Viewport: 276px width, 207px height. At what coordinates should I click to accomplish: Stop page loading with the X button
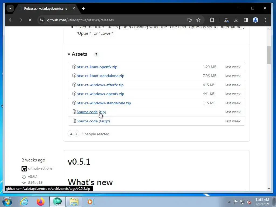click(x=30, y=20)
